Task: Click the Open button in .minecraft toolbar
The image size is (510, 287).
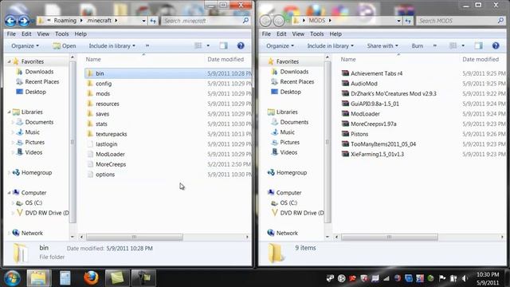Action: [65, 46]
